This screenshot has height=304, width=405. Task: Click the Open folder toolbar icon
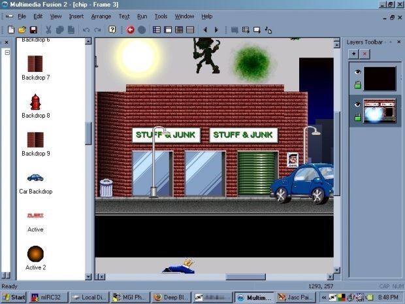22,29
